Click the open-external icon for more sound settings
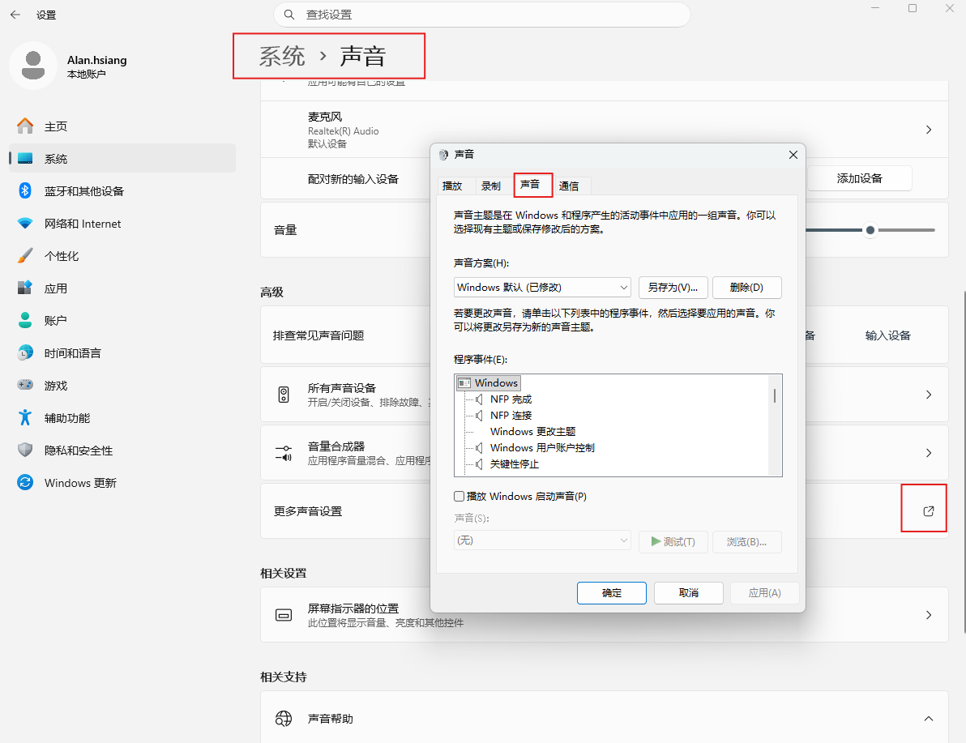The height and width of the screenshot is (743, 966). click(x=929, y=510)
